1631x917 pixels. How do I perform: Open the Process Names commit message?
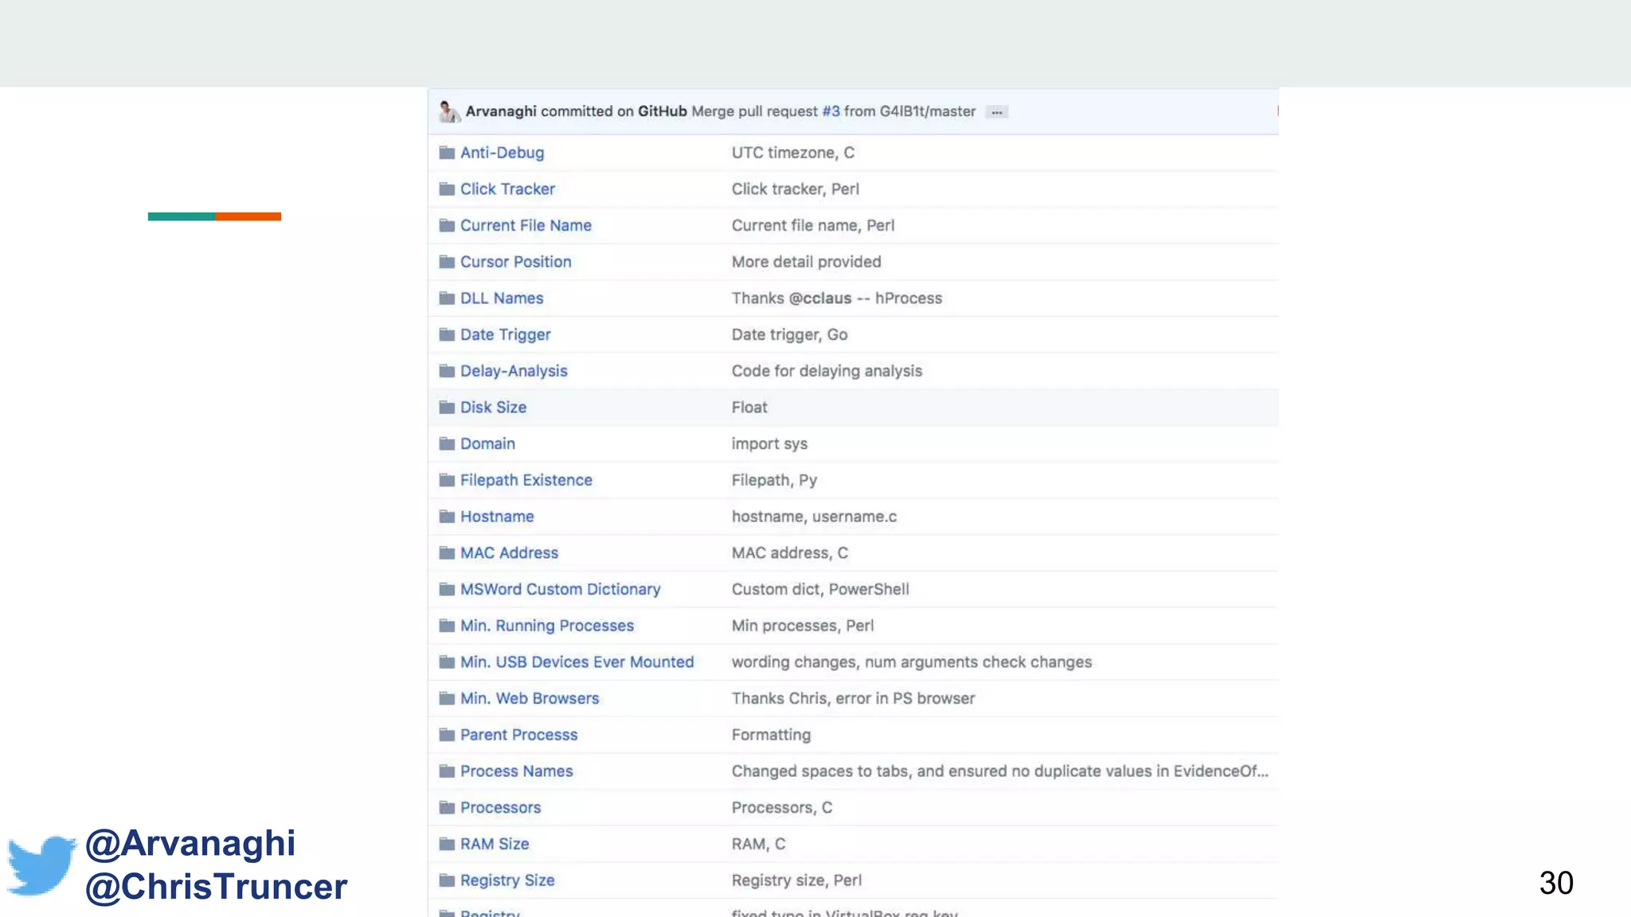[x=999, y=771]
